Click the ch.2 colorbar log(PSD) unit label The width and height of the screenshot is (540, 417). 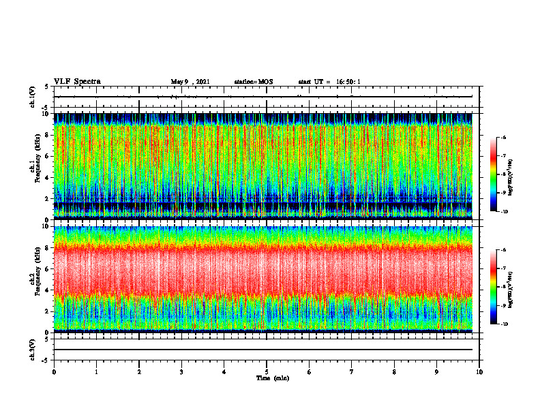coord(511,289)
